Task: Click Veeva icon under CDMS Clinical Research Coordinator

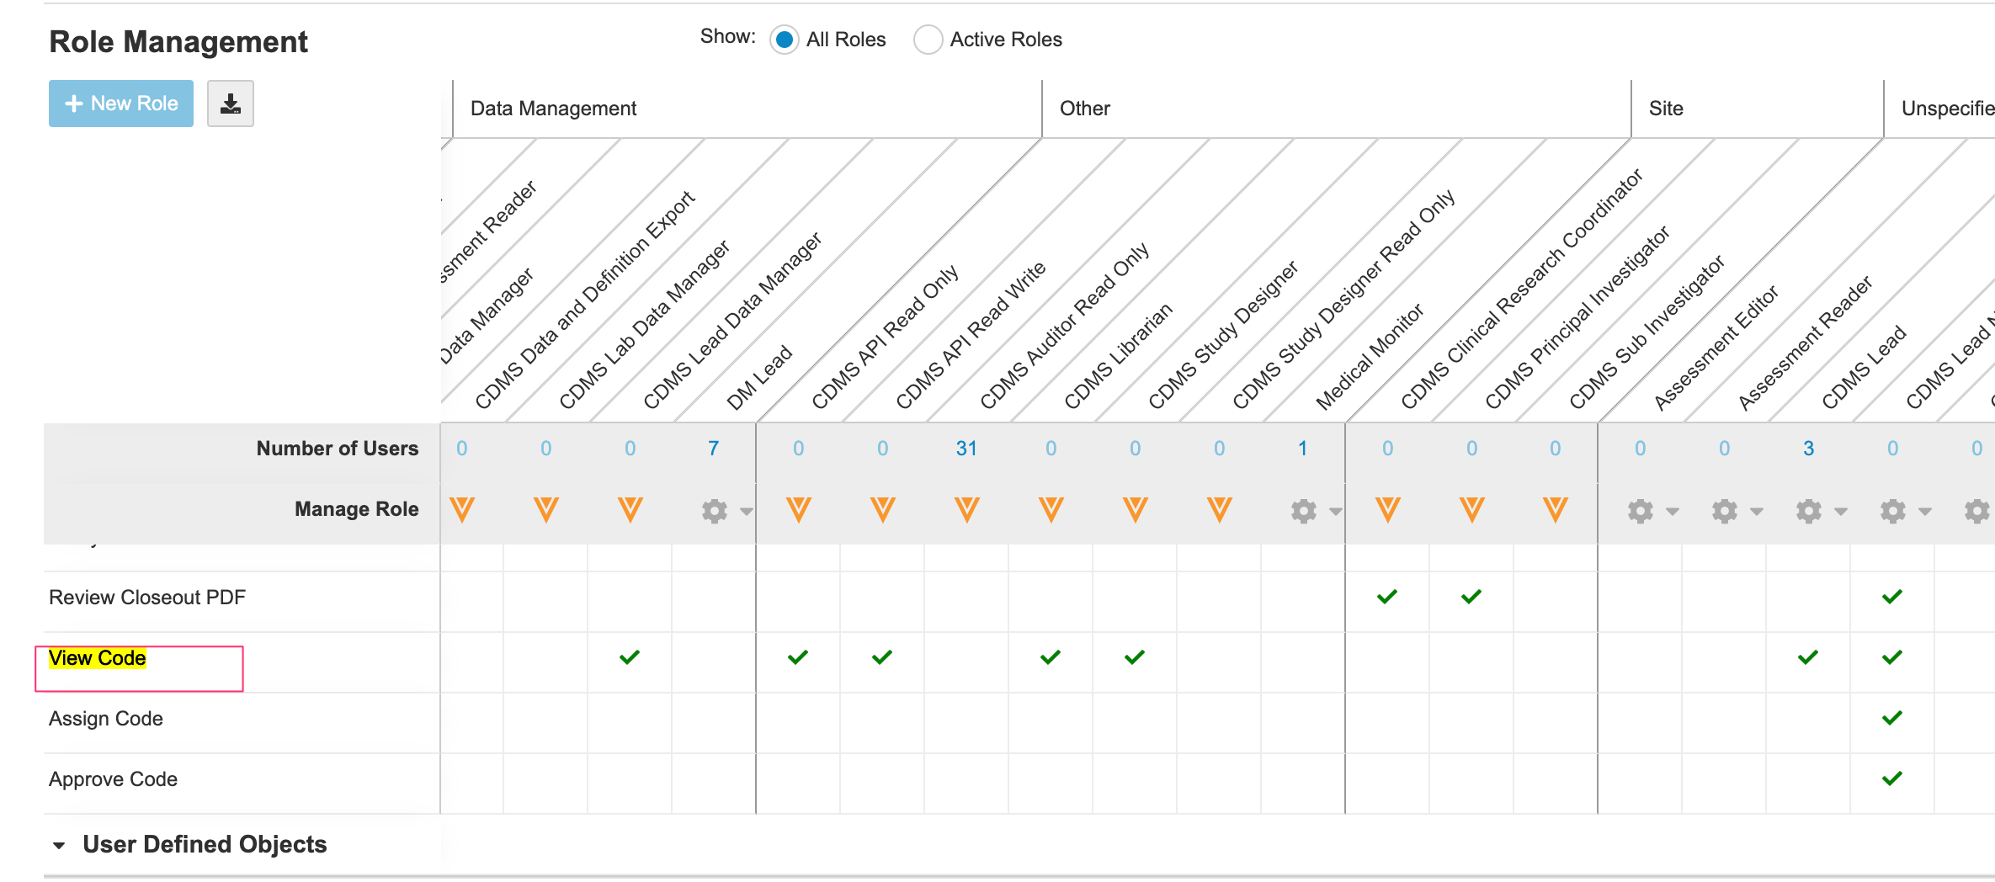Action: coord(1388,510)
